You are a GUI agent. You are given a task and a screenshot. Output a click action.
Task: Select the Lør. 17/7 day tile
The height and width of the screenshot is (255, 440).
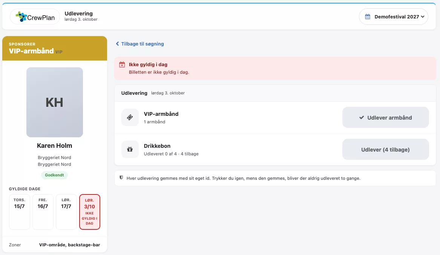tap(66, 212)
